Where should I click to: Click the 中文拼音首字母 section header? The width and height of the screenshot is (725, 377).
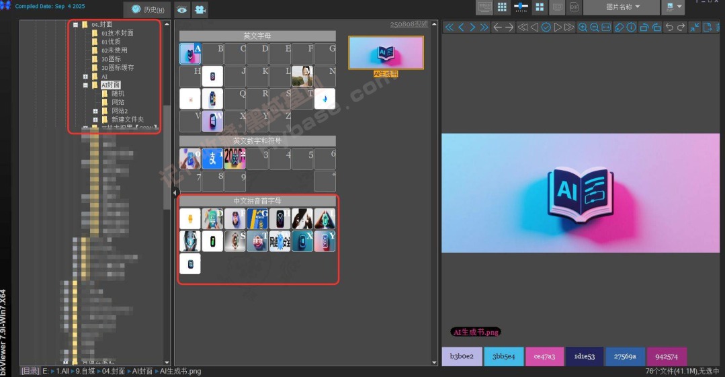coord(257,201)
